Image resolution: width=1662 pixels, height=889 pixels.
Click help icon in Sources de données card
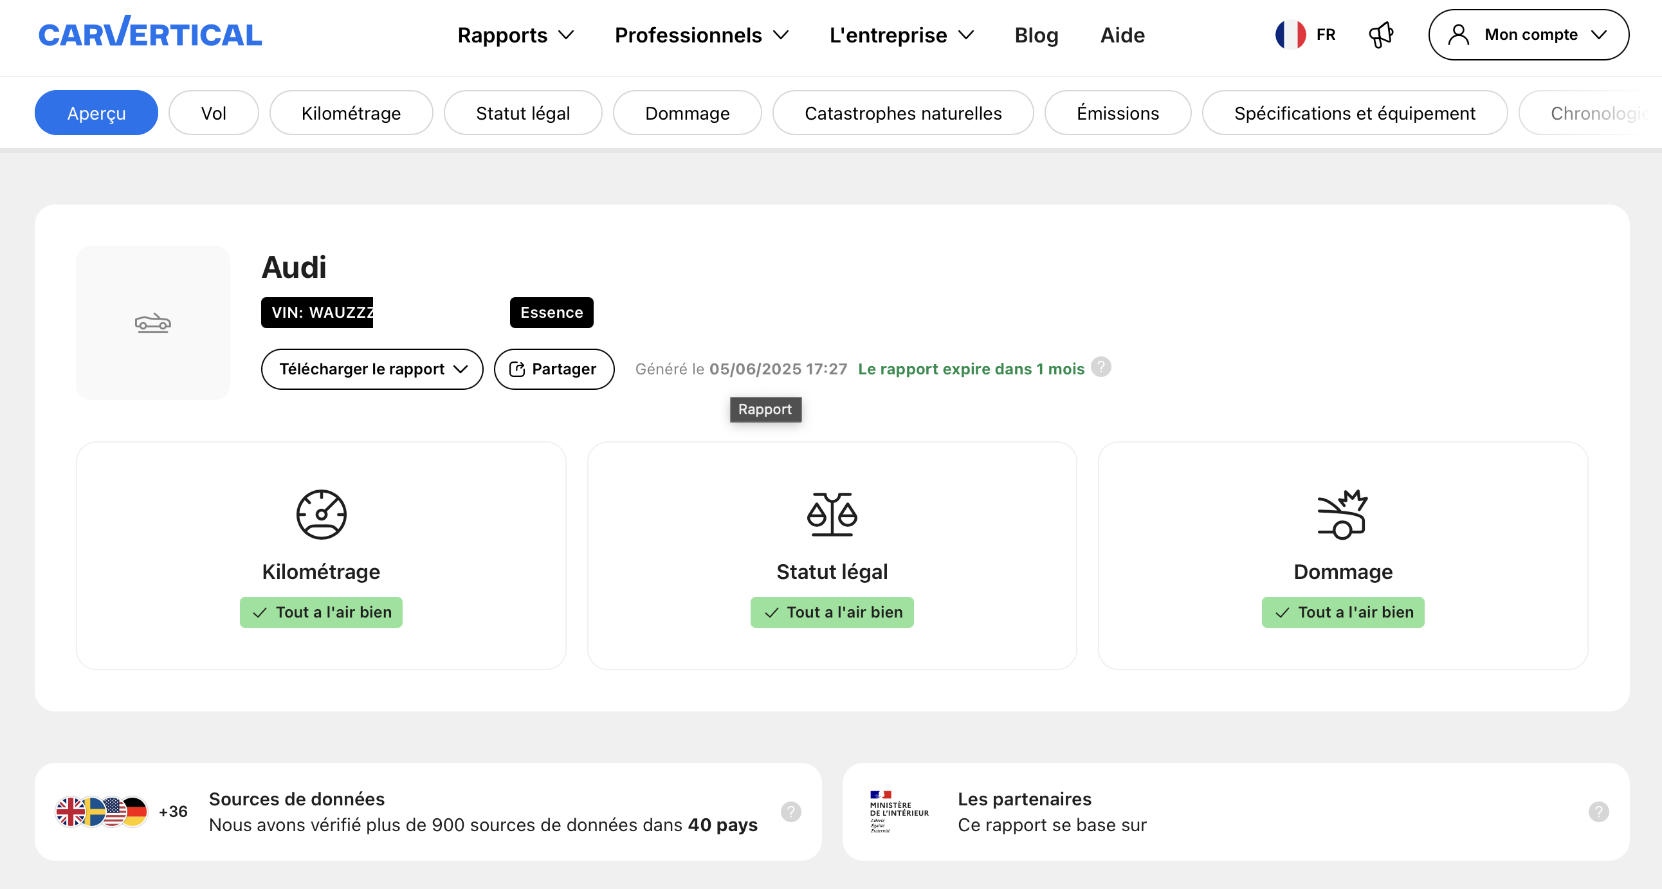(791, 812)
